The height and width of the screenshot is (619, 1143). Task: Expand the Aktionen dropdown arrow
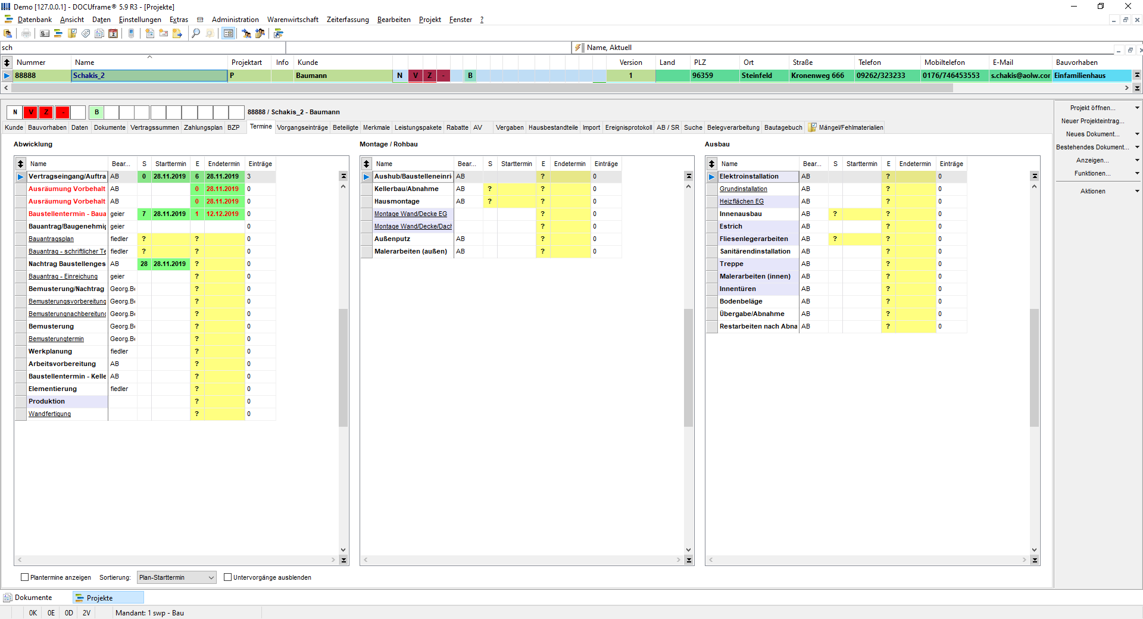(1137, 191)
